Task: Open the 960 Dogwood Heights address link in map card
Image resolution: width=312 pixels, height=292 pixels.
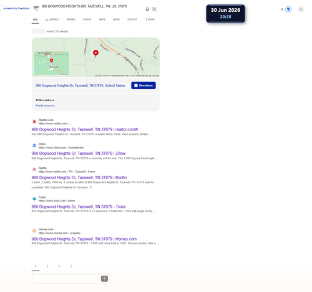Action: pos(80,85)
